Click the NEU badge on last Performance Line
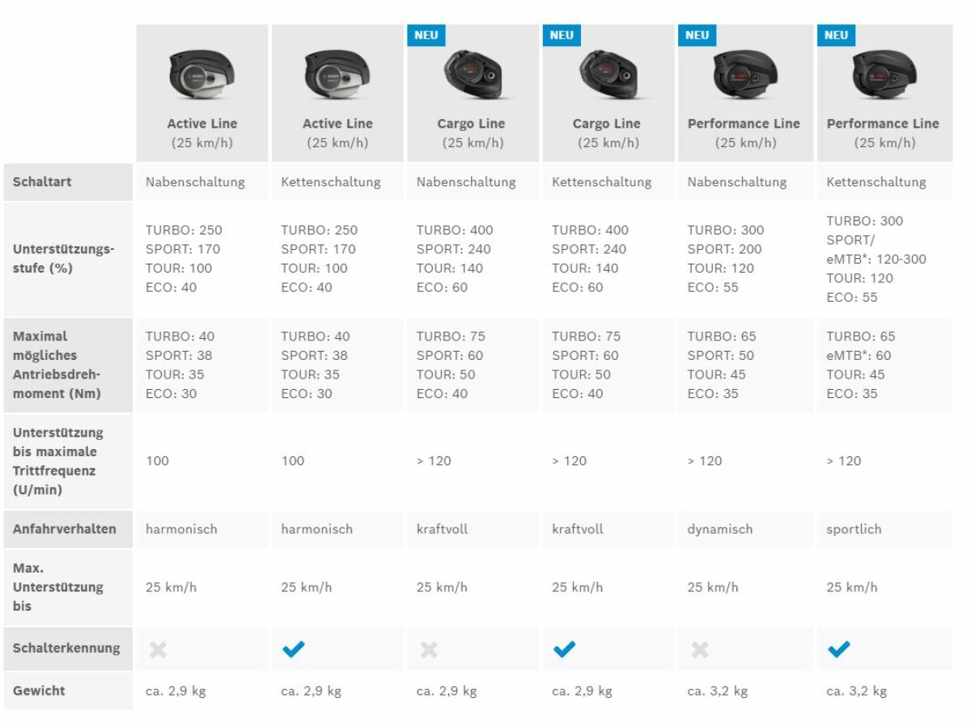Screen dimensions: 971x728 (x=836, y=36)
